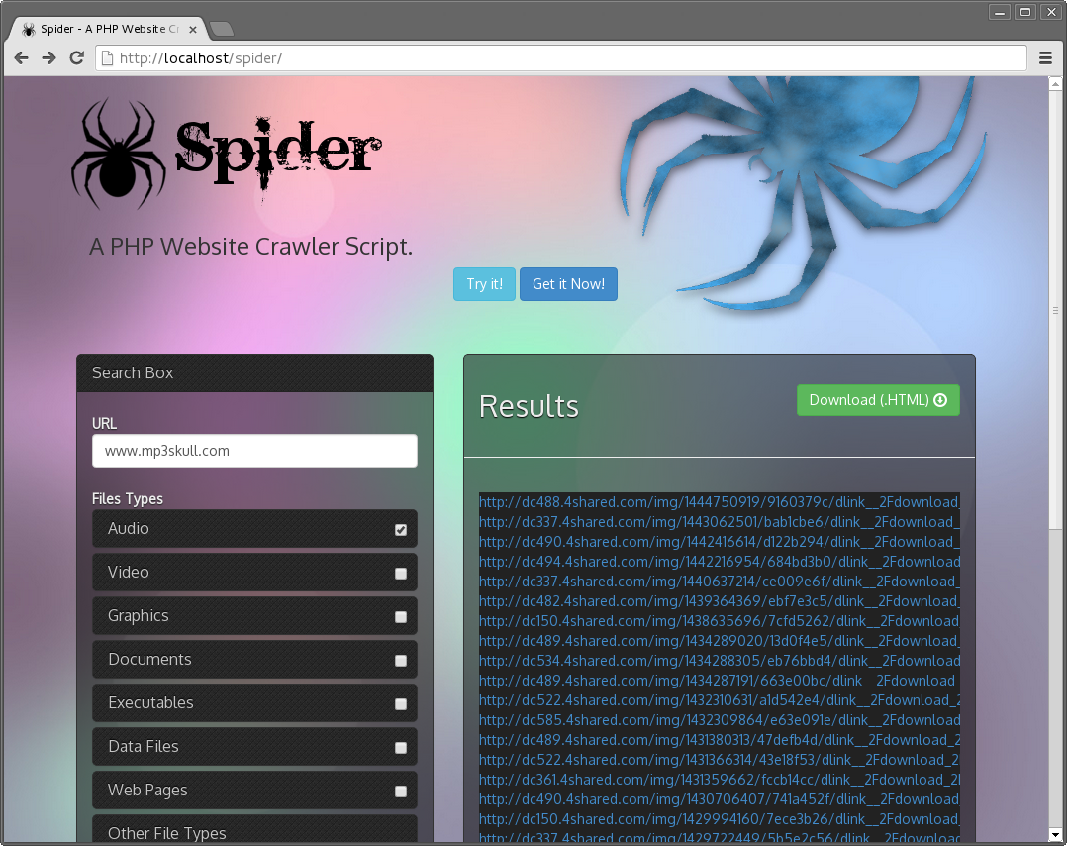Open the Chrome hamburger menu

pyautogui.click(x=1045, y=58)
